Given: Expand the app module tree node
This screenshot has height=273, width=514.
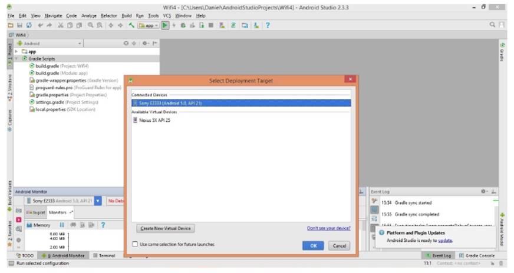Looking at the screenshot, I should pyautogui.click(x=17, y=51).
